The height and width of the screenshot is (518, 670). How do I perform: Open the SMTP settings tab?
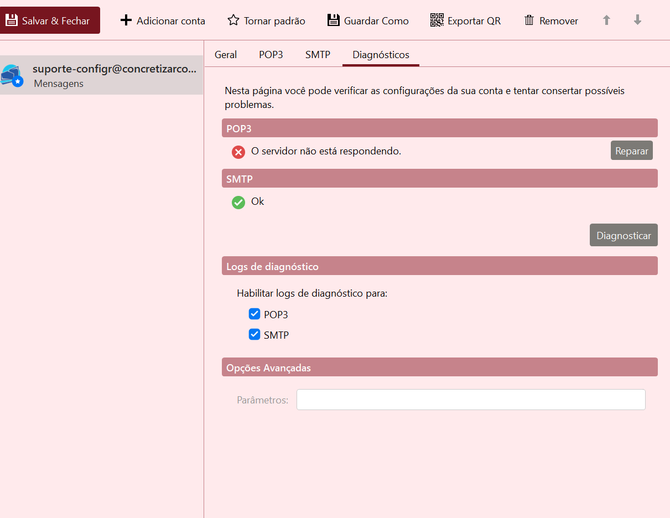[318, 55]
